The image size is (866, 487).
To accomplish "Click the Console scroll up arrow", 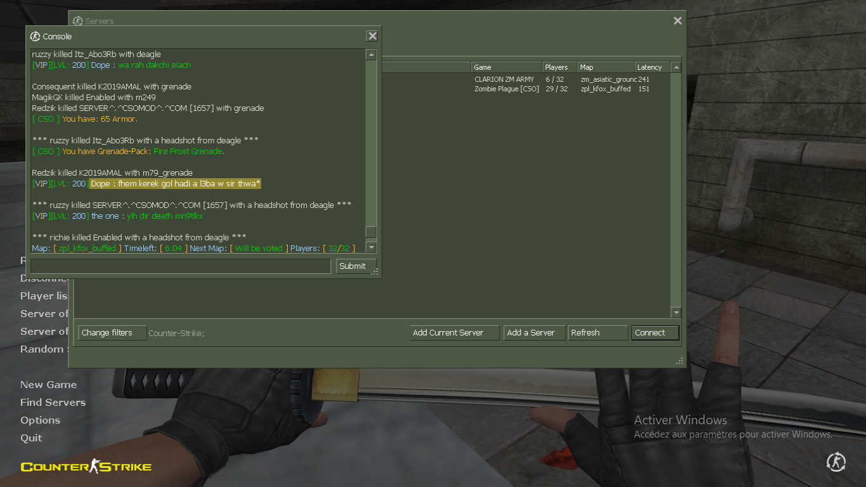I will pos(372,55).
